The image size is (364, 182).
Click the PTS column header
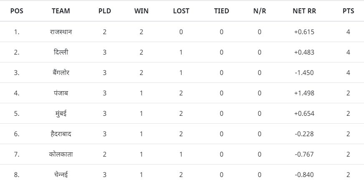(348, 11)
